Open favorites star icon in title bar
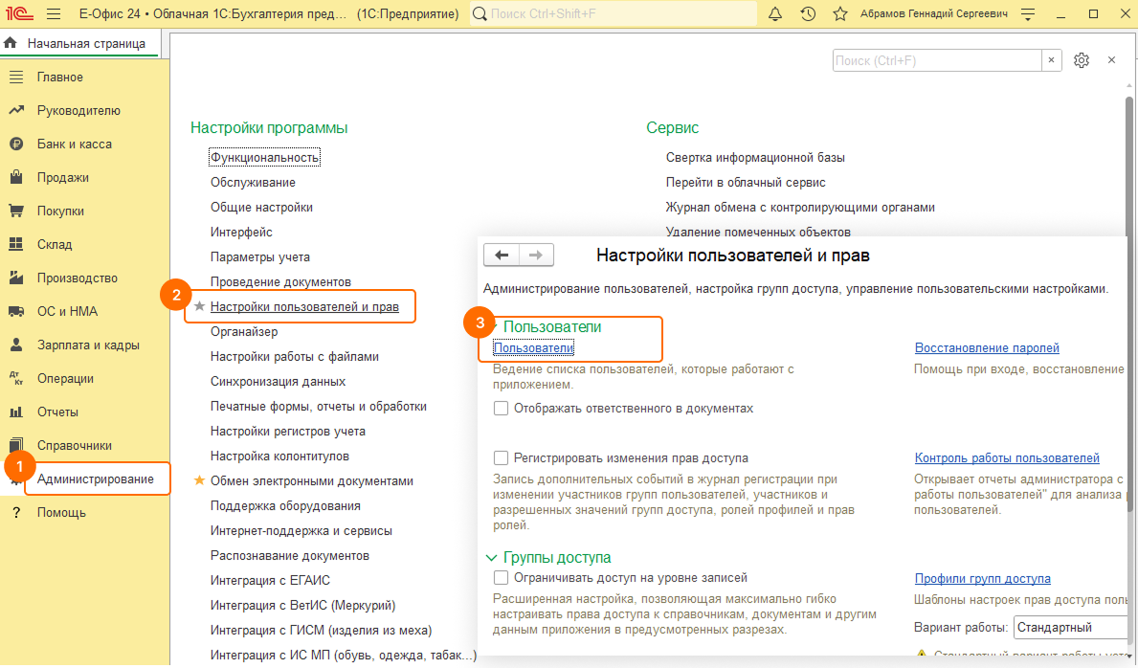 coord(839,13)
